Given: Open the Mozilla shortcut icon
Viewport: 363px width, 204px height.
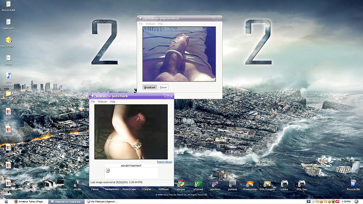Looking at the screenshot, I should 77,183.
